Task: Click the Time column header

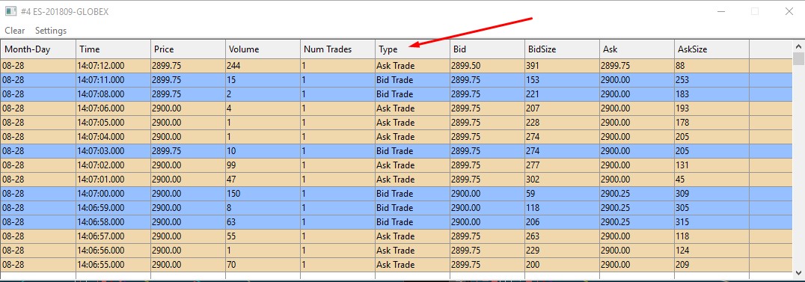Action: point(114,49)
